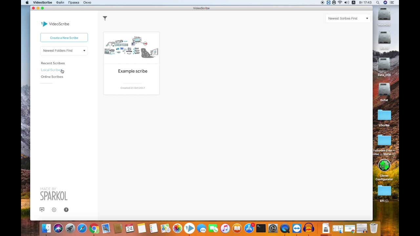Click the VideoScribe logo in sidebar
420x236 pixels.
pyautogui.click(x=55, y=24)
